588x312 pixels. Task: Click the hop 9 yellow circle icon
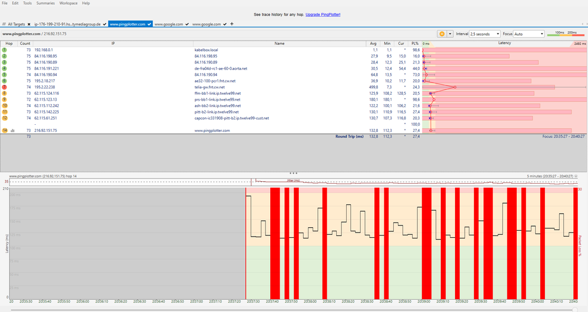click(x=5, y=99)
